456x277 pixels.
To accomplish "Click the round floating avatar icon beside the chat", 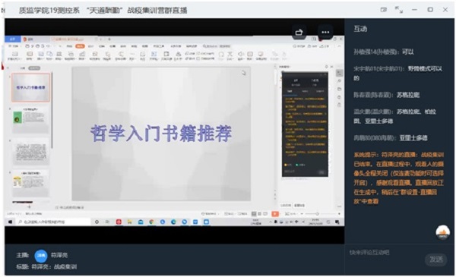I will tap(442, 232).
